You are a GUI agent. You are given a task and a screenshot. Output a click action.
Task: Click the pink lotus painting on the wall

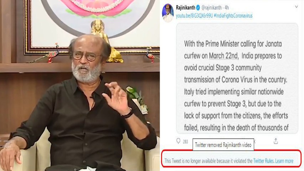97,8
